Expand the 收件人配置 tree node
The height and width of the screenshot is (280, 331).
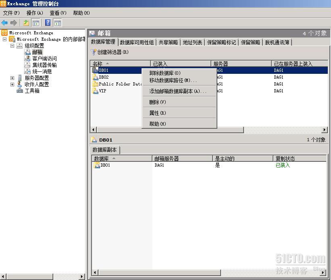click(12, 84)
